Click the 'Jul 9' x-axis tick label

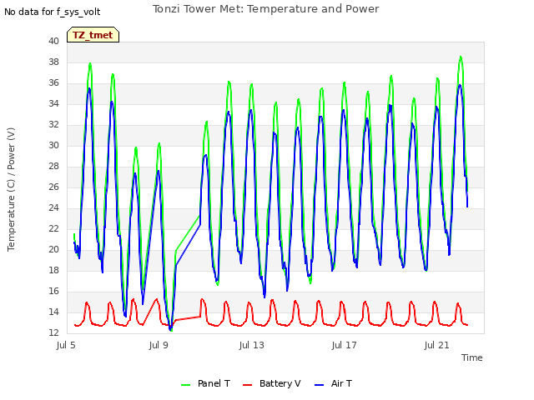pos(159,345)
